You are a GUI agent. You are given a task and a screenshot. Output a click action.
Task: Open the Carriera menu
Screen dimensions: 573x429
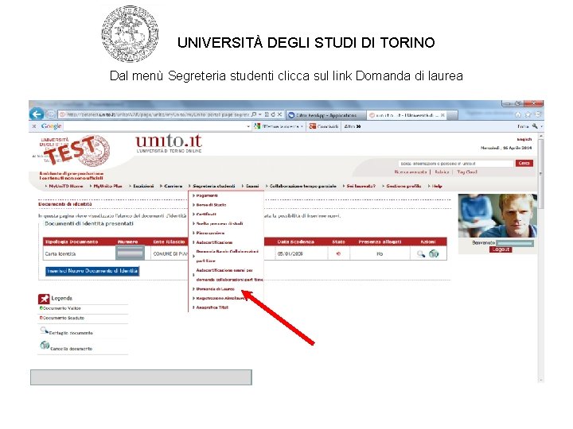click(x=173, y=186)
